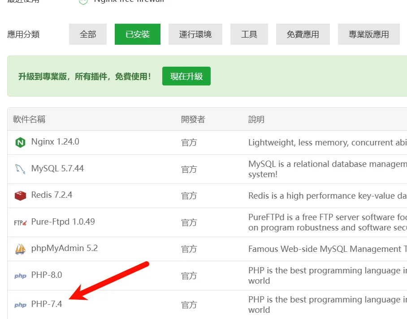The width and height of the screenshot is (407, 319).
Task: Click the Nginx logo icon
Action: 20,142
